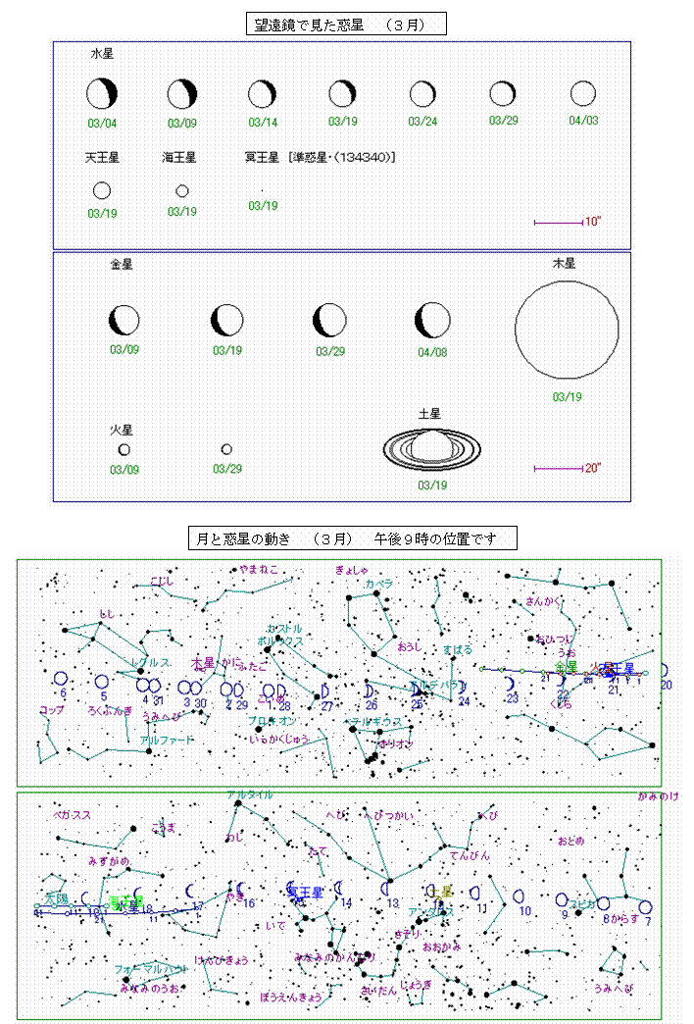This screenshot has height=1024, width=694.
Task: Select the すばる label
Action: click(x=458, y=649)
